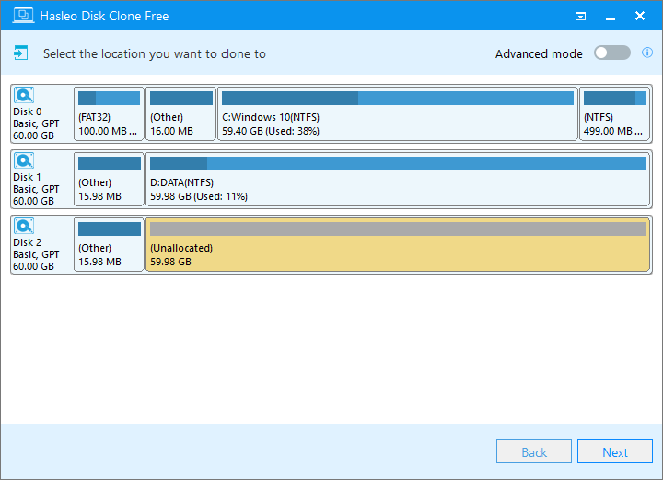663x480 pixels.
Task: Close the Hasleo Disk Clone window
Action: (x=640, y=16)
